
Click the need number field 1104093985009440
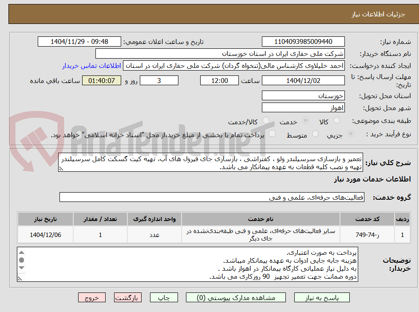pyautogui.click(x=303, y=42)
